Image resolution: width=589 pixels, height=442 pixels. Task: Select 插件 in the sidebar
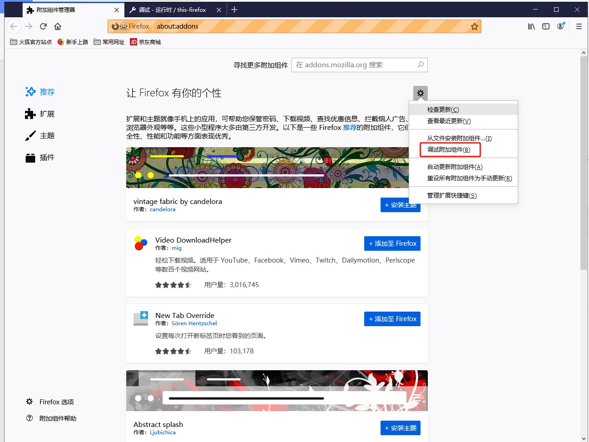40,157
